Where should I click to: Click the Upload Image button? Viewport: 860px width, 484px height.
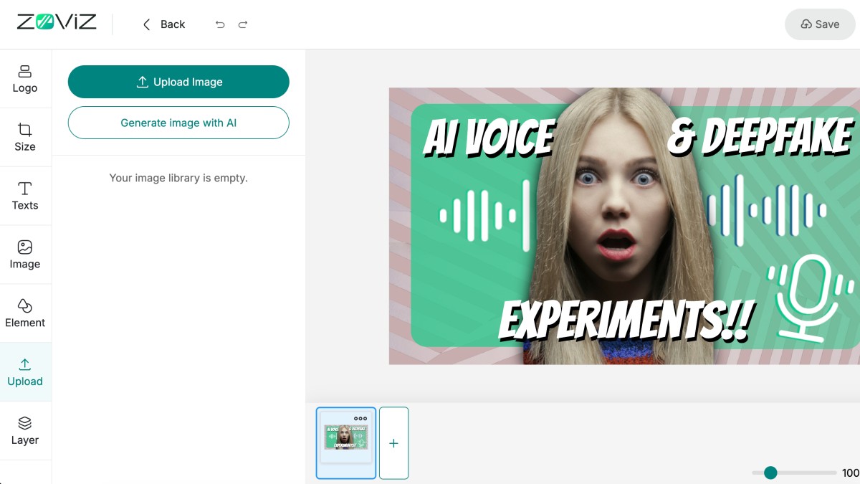(x=178, y=82)
